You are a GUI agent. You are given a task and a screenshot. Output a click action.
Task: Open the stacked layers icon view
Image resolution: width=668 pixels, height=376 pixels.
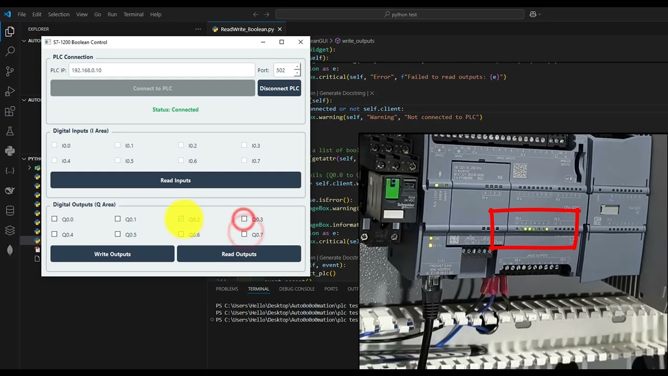tap(9, 230)
